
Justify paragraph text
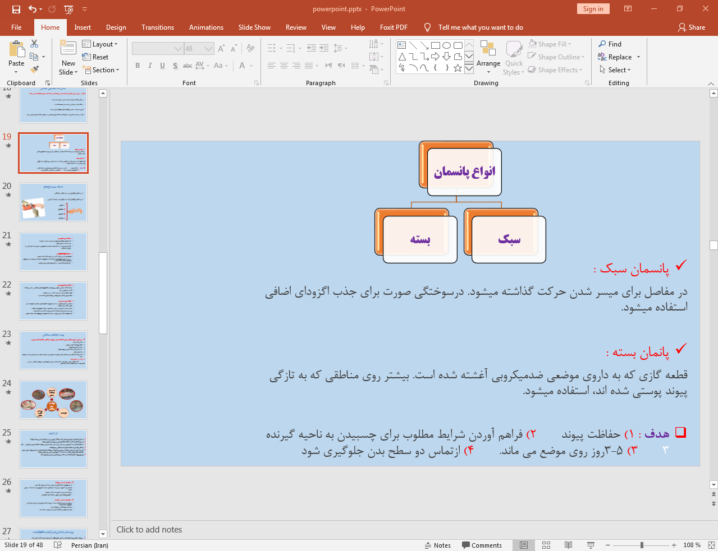tap(309, 66)
